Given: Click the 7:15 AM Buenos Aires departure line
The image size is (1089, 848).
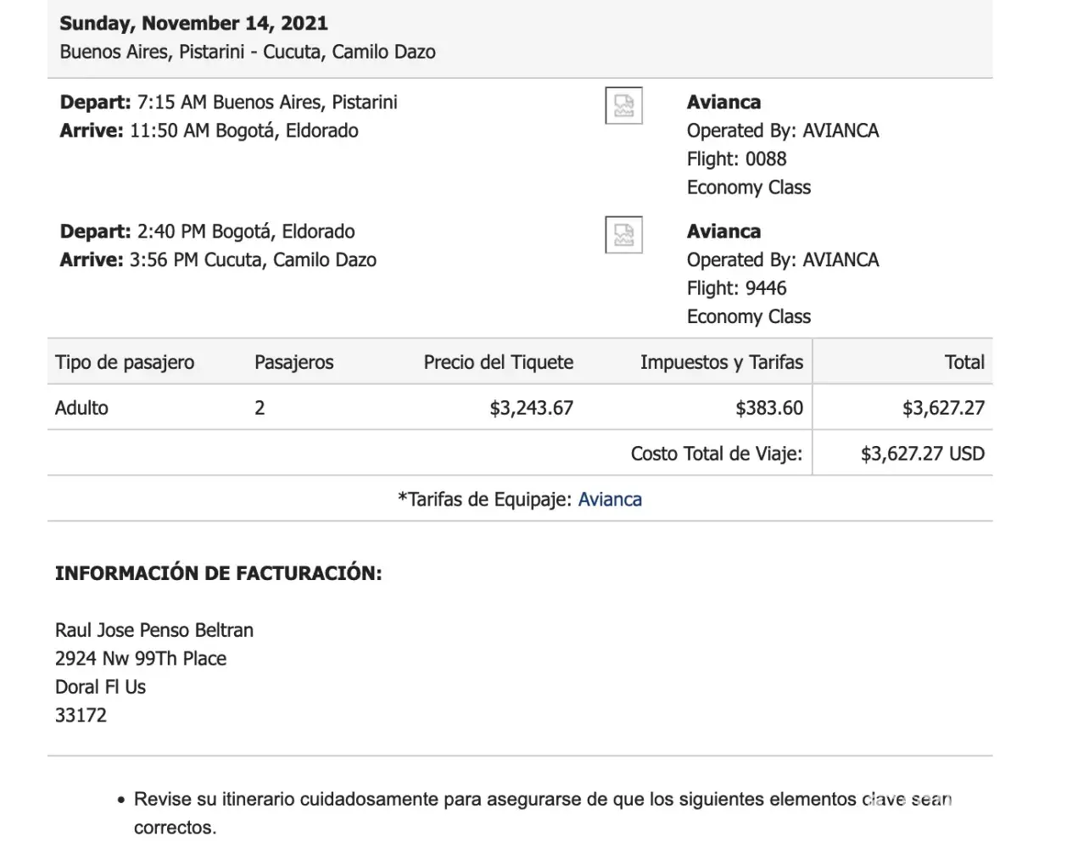Looking at the screenshot, I should tap(228, 103).
